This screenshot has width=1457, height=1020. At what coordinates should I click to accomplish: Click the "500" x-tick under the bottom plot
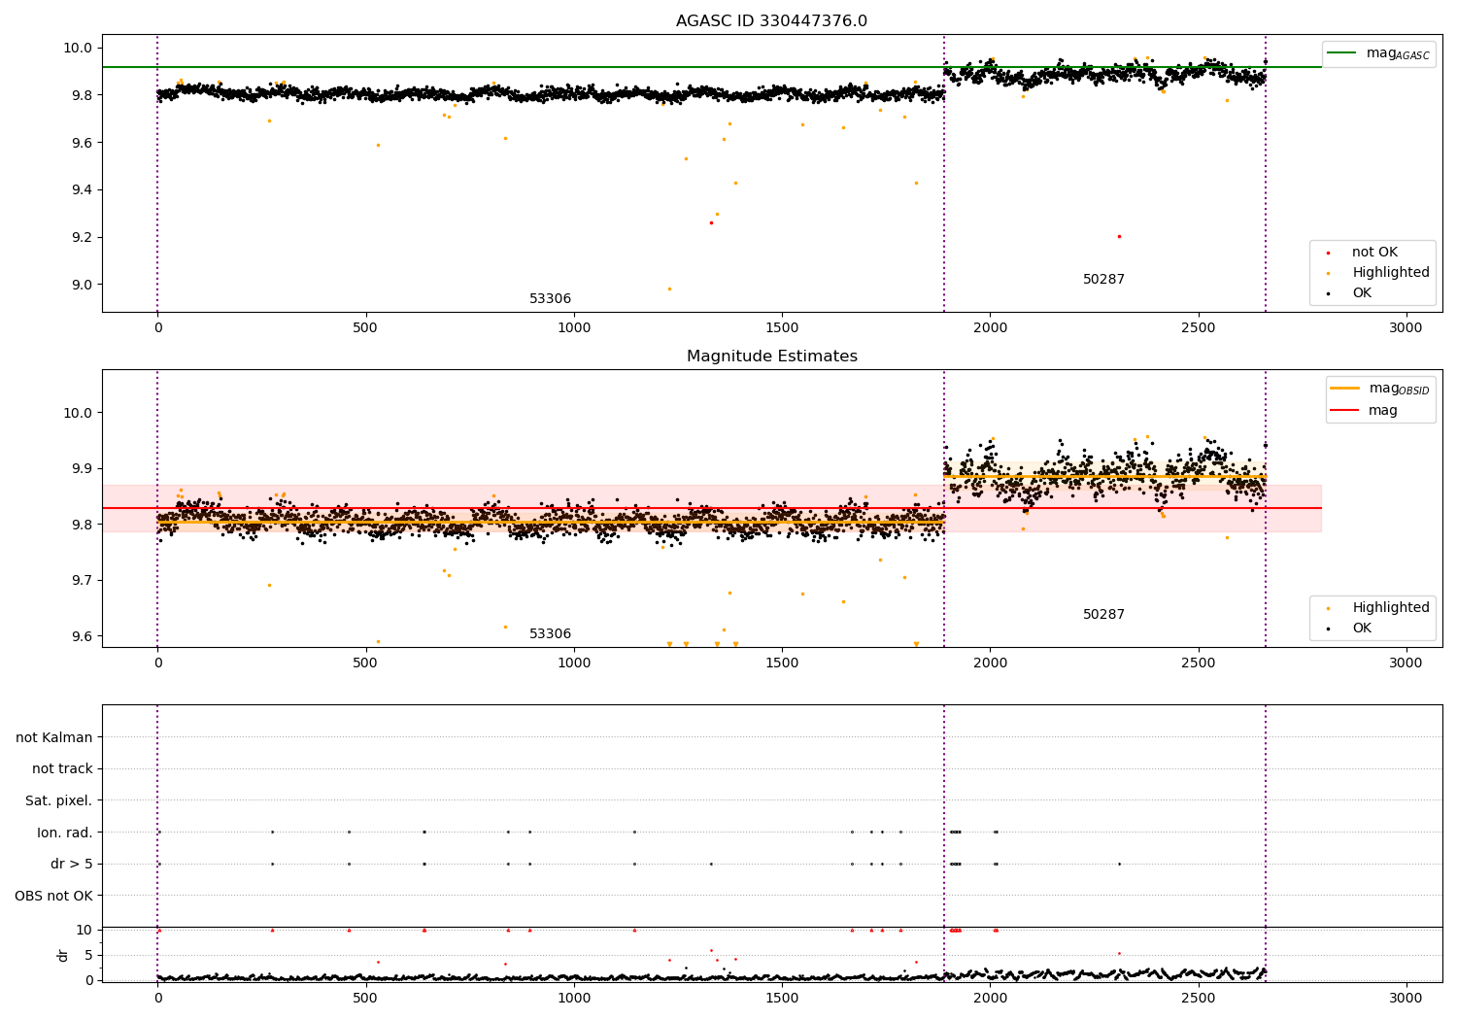365,999
